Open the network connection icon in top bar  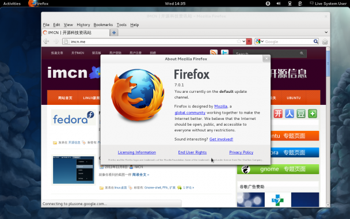(290, 3)
